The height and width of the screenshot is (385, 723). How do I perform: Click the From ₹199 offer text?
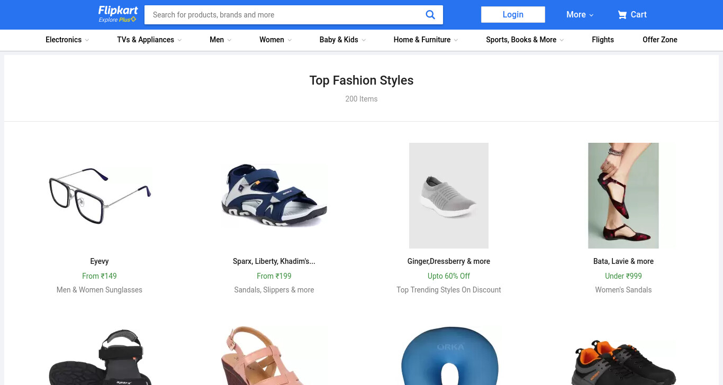pyautogui.click(x=274, y=276)
